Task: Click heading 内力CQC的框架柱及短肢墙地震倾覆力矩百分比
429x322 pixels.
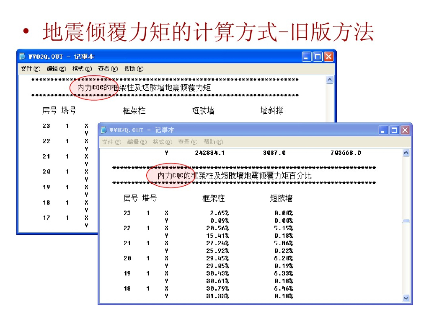Action: (x=235, y=176)
